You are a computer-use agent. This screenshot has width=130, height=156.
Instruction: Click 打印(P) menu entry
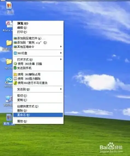click(x=38, y=32)
